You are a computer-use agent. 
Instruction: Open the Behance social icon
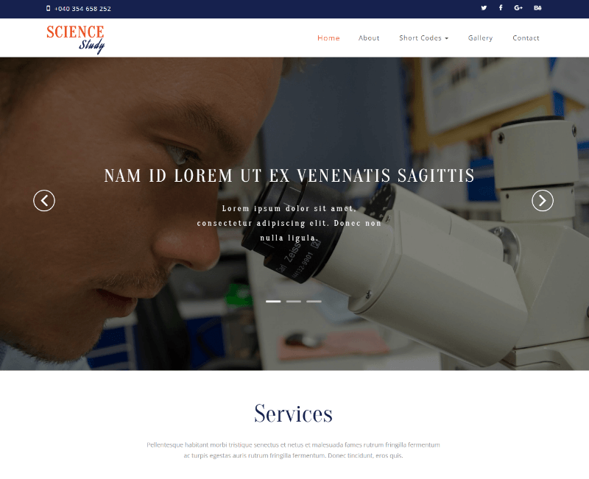pos(537,8)
